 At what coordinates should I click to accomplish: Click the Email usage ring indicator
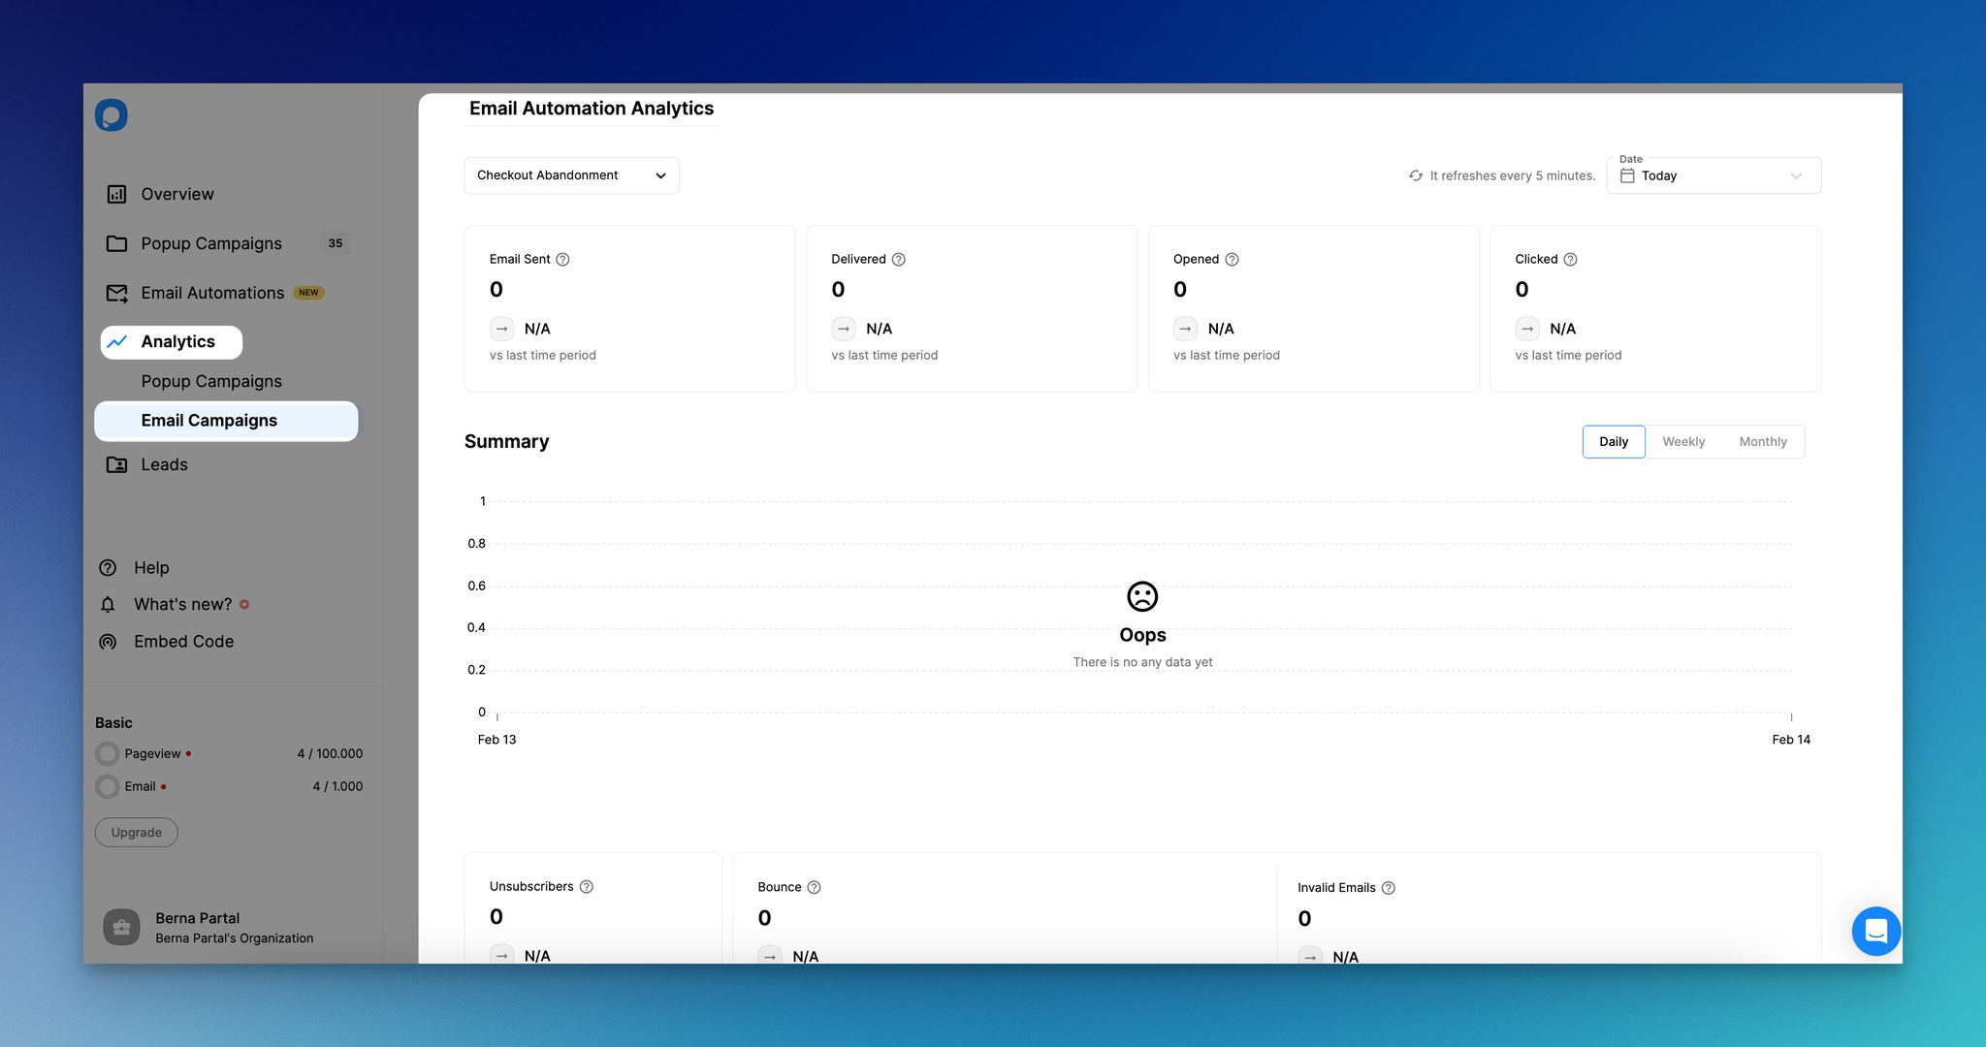coord(108,786)
